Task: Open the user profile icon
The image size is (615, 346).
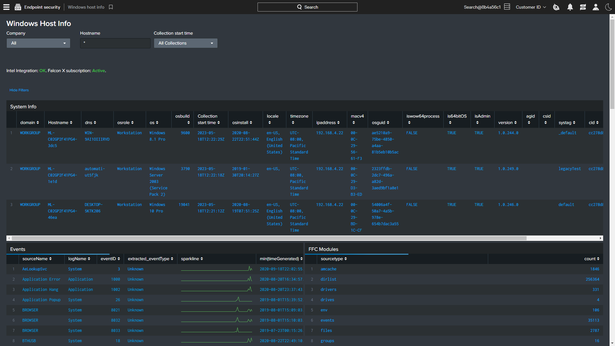Action: [x=596, y=7]
